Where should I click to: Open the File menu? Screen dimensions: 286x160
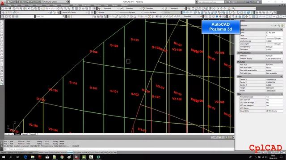9,5
